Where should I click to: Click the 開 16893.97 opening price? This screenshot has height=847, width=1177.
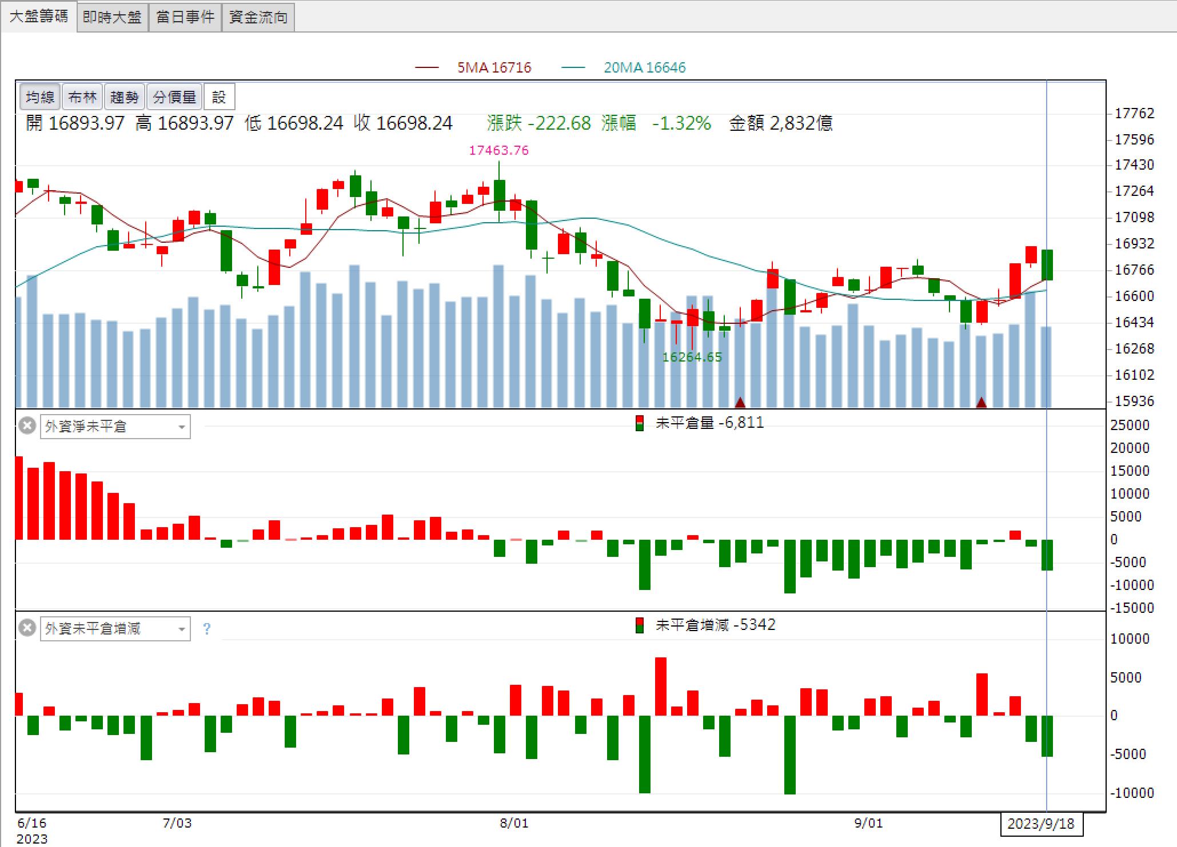[75, 123]
